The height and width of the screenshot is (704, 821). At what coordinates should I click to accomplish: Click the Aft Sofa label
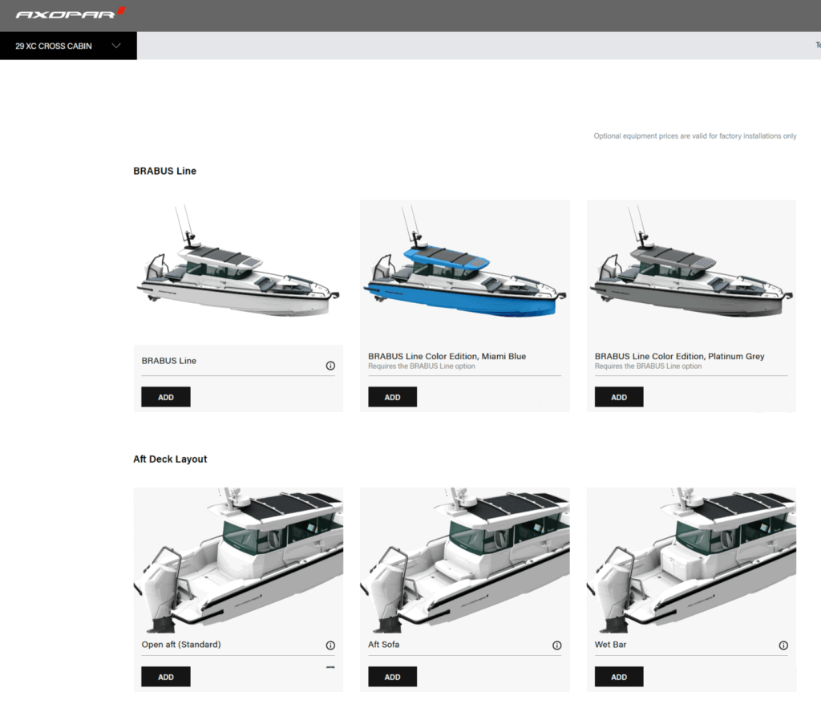tap(383, 645)
